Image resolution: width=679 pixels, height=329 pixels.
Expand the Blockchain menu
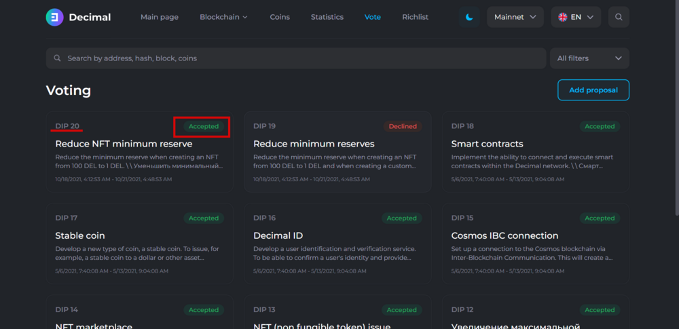pos(223,18)
